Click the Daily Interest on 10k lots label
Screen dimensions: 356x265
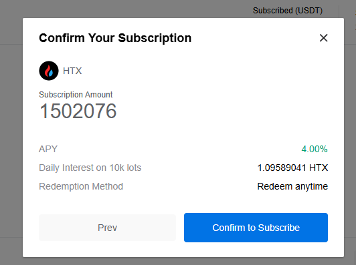[x=90, y=168]
